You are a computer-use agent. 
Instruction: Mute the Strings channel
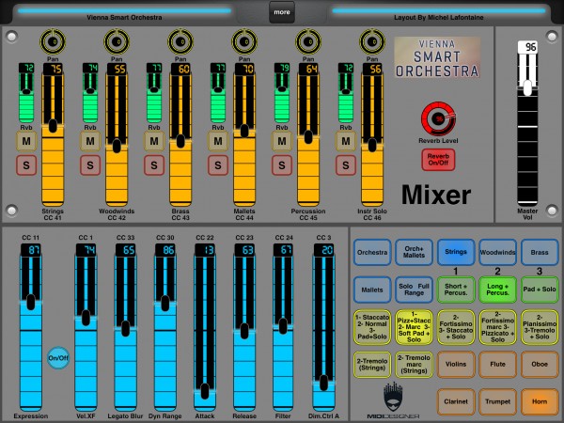(26, 141)
